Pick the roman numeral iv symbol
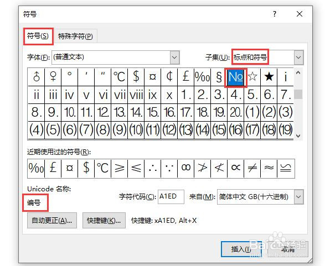Viewport: 325px width, 266px height. click(69, 95)
